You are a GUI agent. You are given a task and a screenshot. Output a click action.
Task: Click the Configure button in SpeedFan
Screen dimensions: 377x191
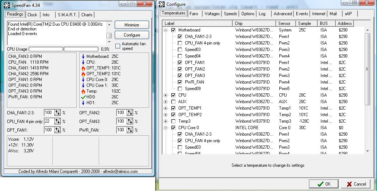click(132, 35)
